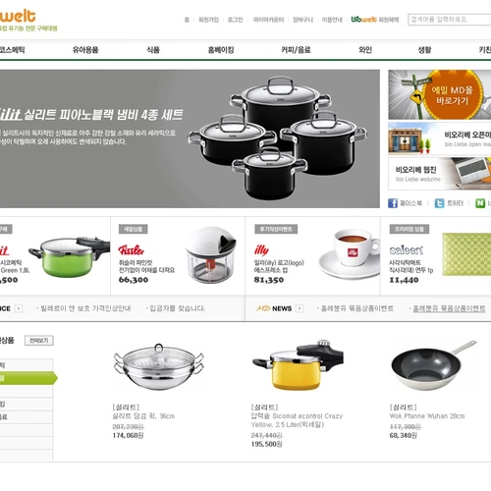Open the 입금자를 찾습니다 notice link
This screenshot has width=491, height=491.
177,308
